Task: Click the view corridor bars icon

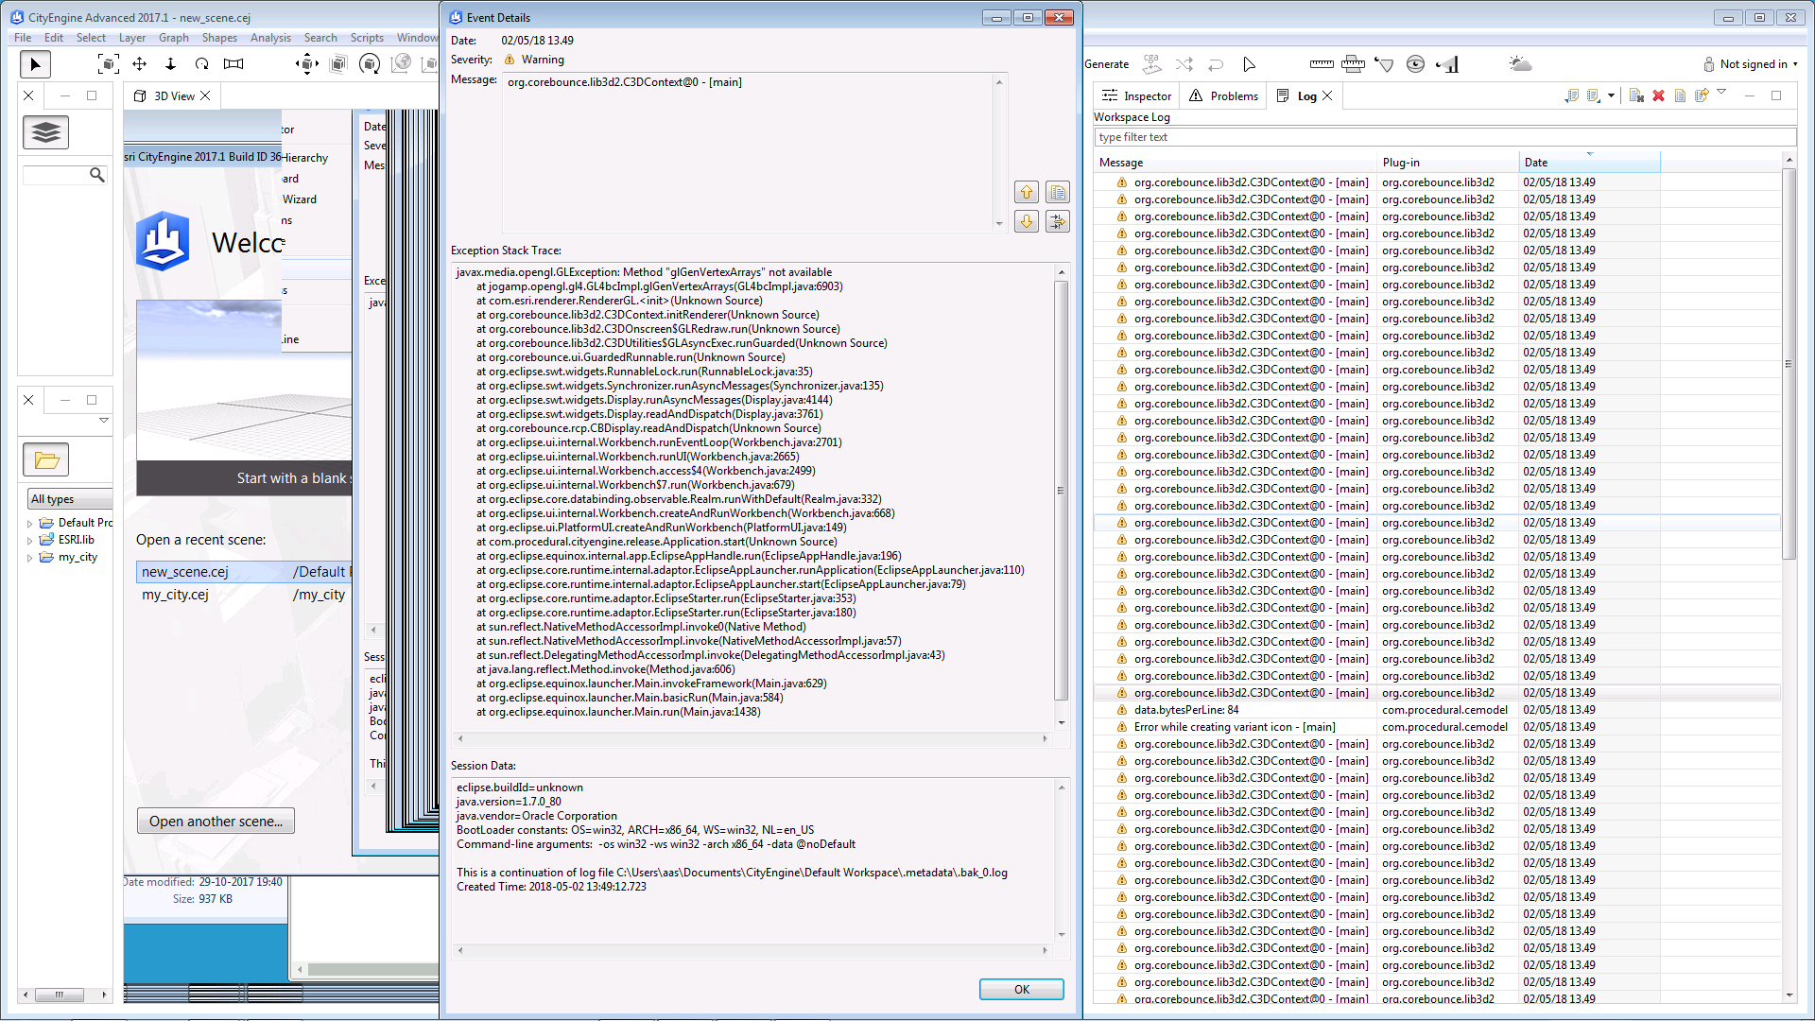Action: (x=1447, y=64)
